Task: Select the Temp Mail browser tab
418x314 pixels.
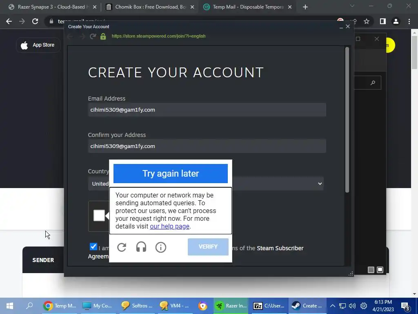Action: click(247, 7)
